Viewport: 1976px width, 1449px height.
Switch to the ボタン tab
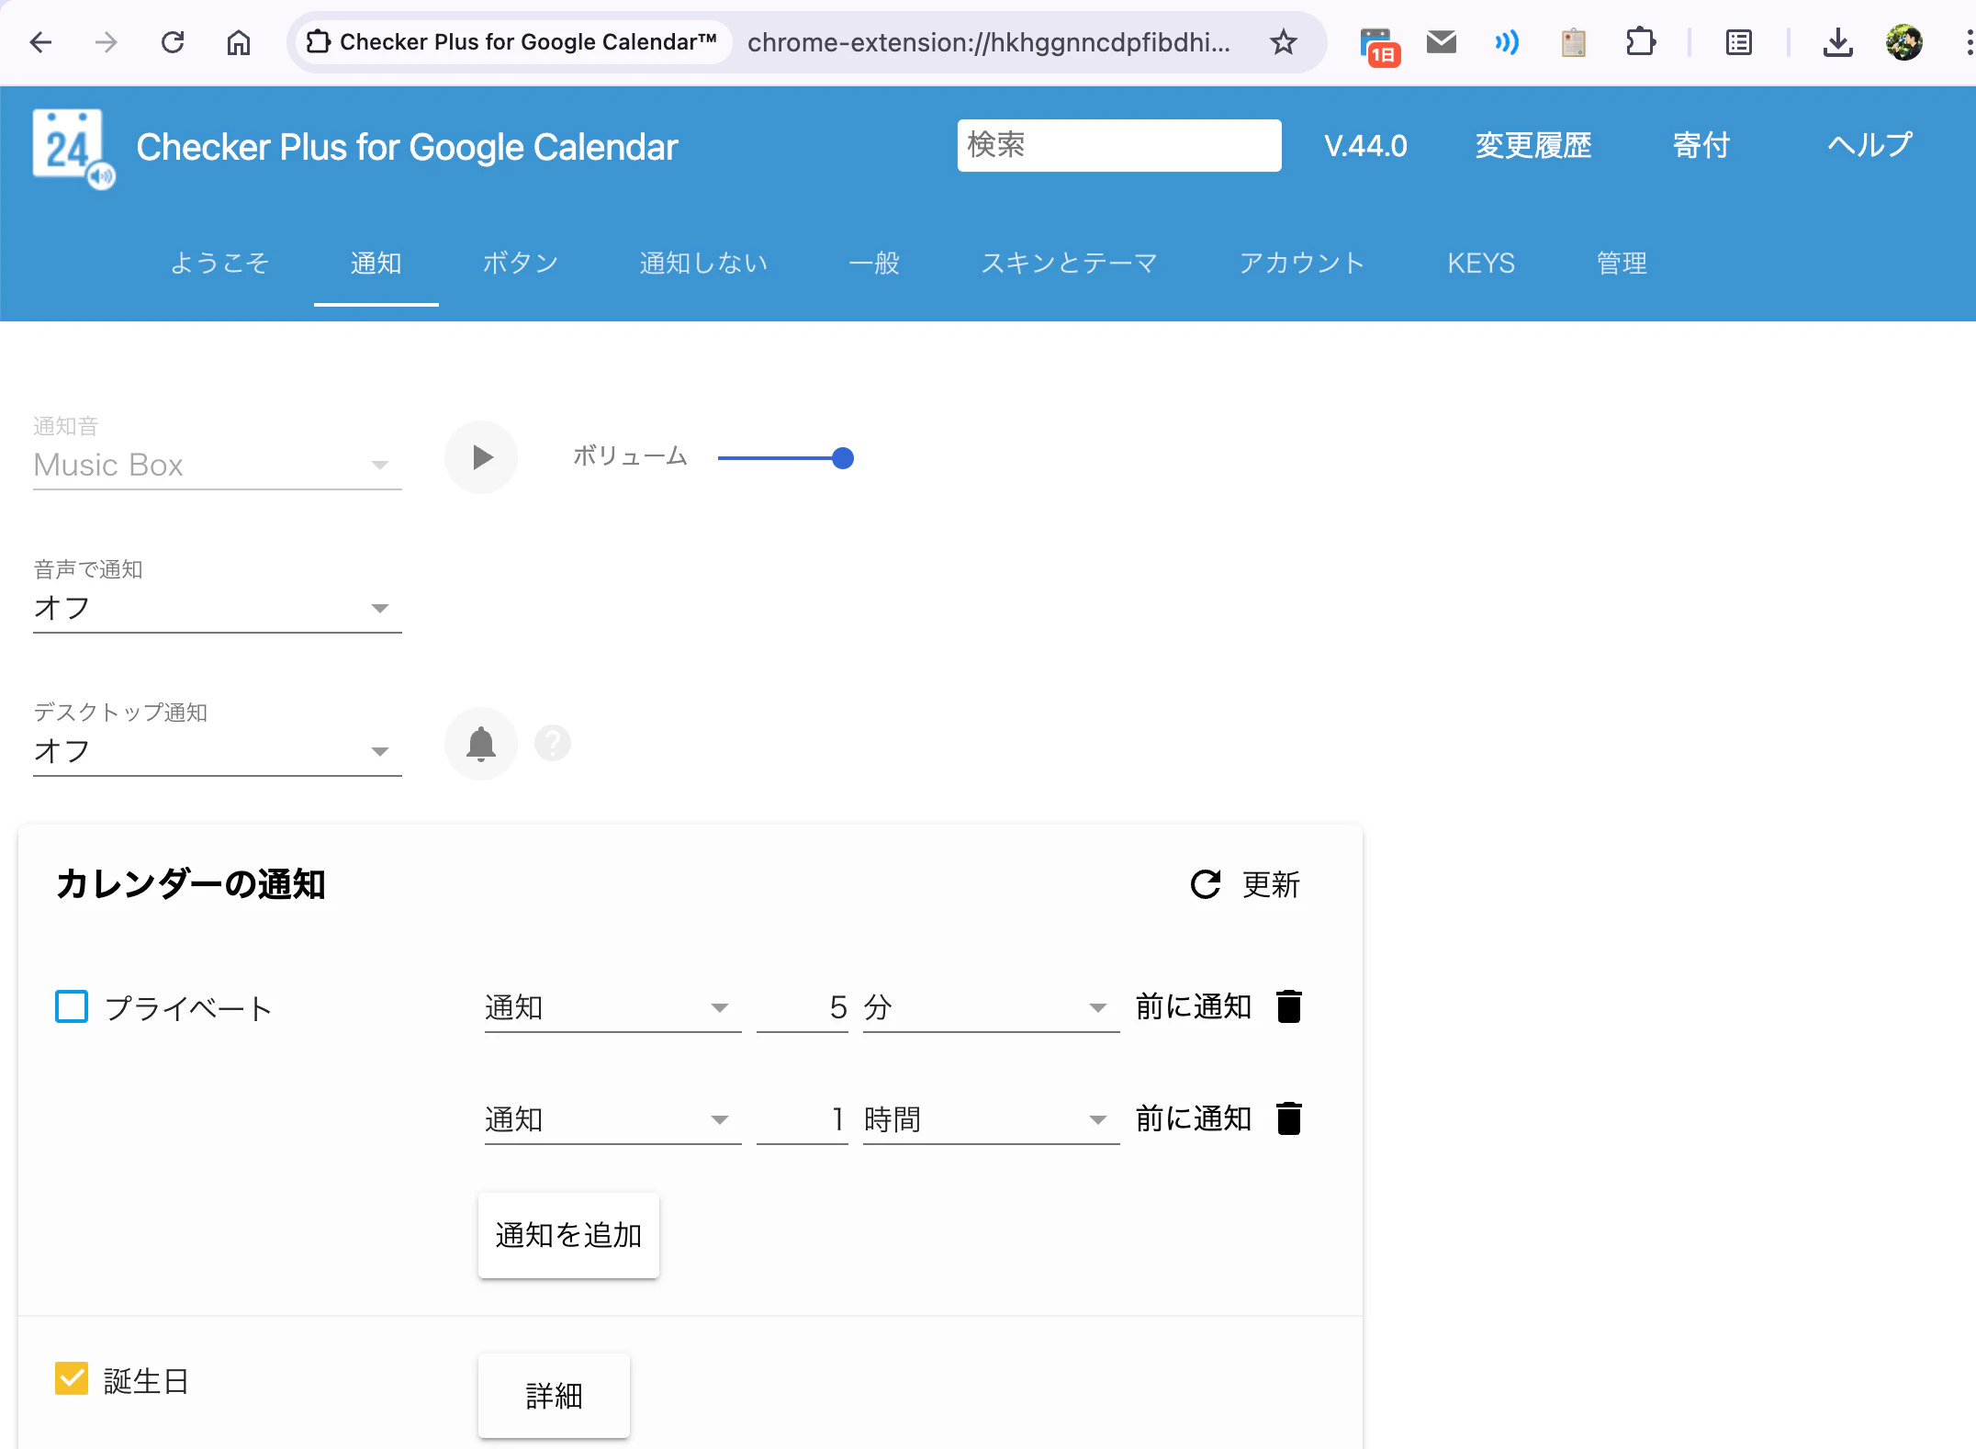521,264
